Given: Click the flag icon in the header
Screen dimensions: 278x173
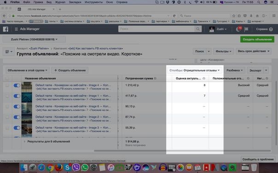Looking at the screenshot, I should [x=246, y=29].
